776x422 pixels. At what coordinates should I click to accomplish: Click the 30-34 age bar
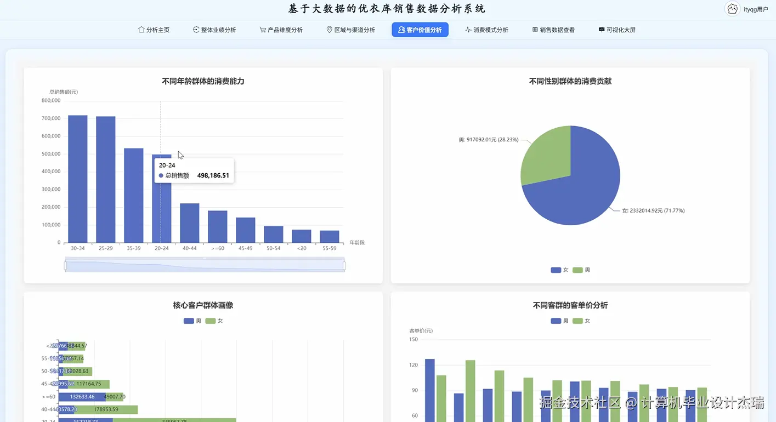(x=78, y=179)
